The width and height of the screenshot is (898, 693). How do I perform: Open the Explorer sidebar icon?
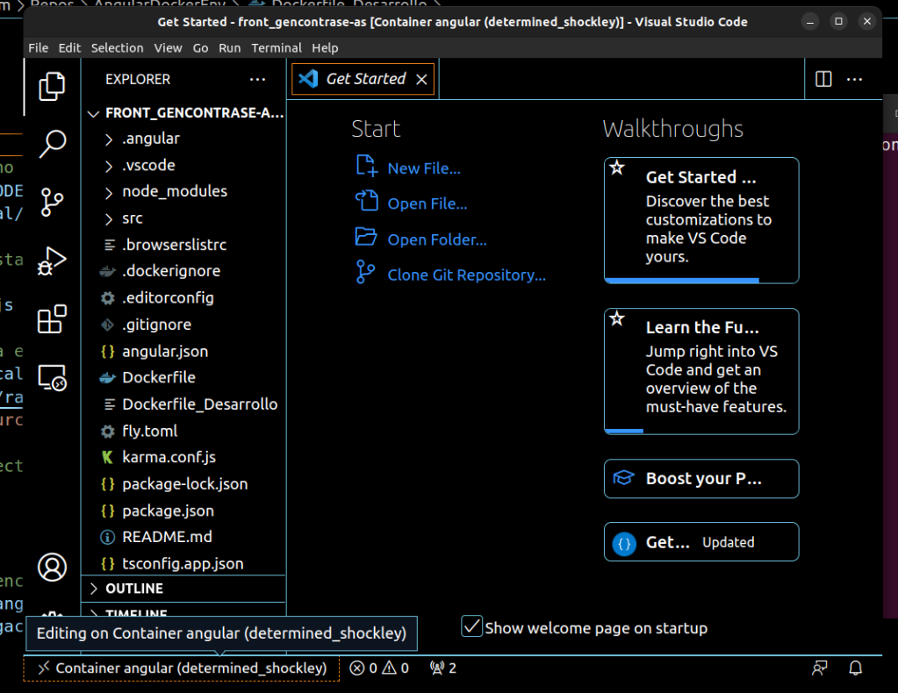(x=52, y=86)
